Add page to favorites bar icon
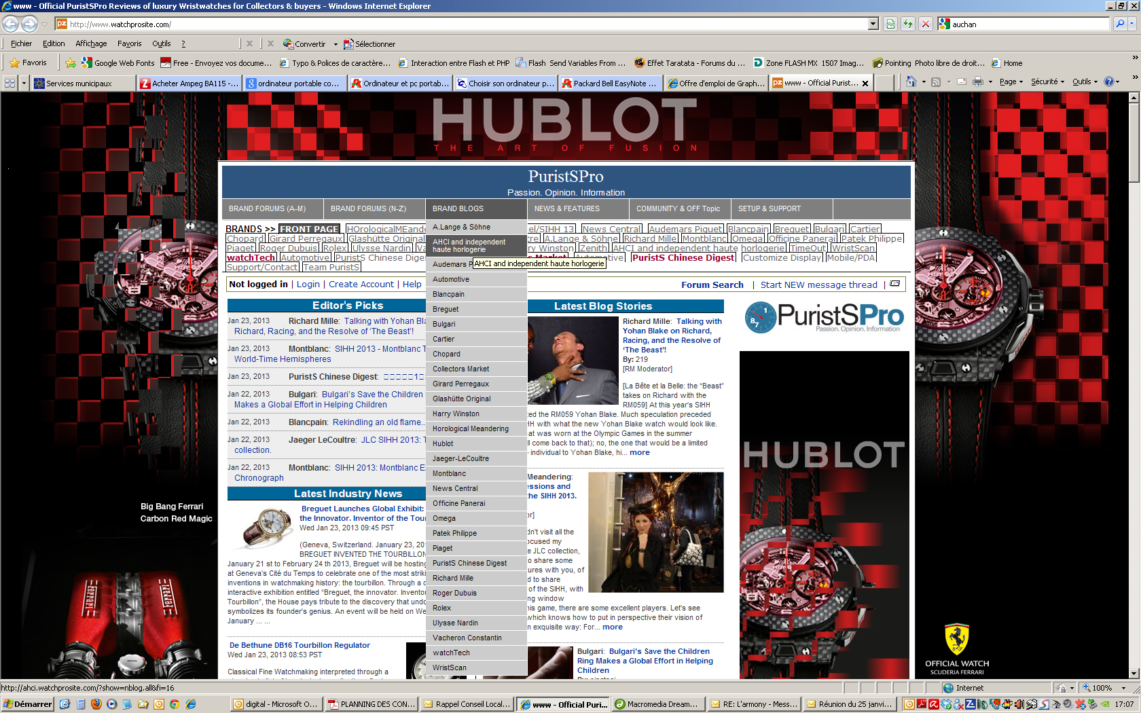The height and width of the screenshot is (713, 1141). pyautogui.click(x=70, y=63)
